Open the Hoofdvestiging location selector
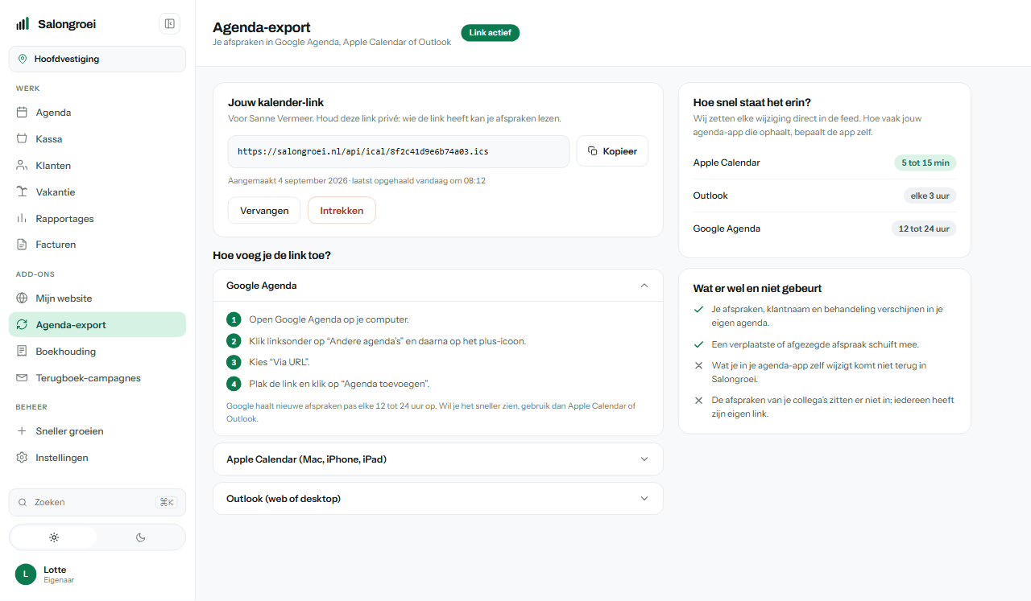The image size is (1031, 601). 97,59
